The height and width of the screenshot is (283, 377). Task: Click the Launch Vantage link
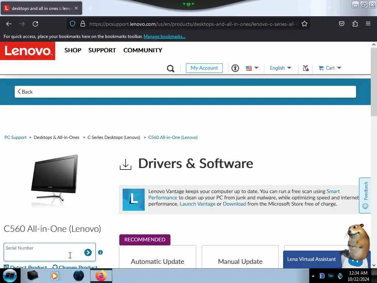(x=198, y=204)
